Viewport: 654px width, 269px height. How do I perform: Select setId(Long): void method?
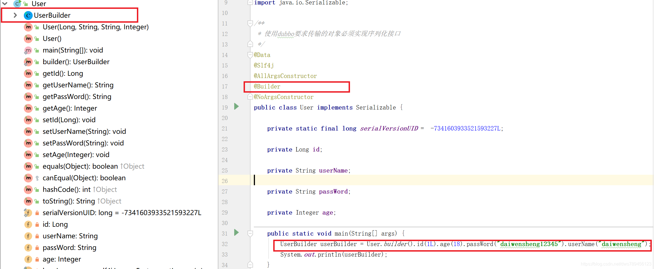tap(69, 120)
